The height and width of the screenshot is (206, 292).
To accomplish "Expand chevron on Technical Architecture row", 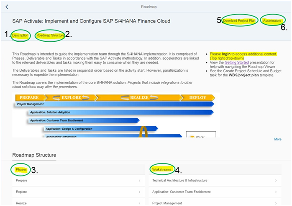I will 276,181.
